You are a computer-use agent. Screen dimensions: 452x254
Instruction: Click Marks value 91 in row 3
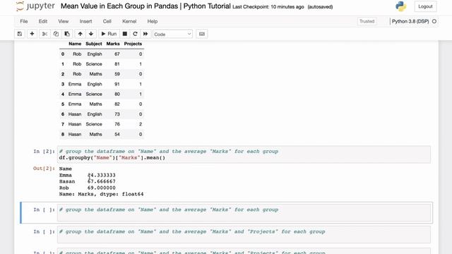point(117,84)
